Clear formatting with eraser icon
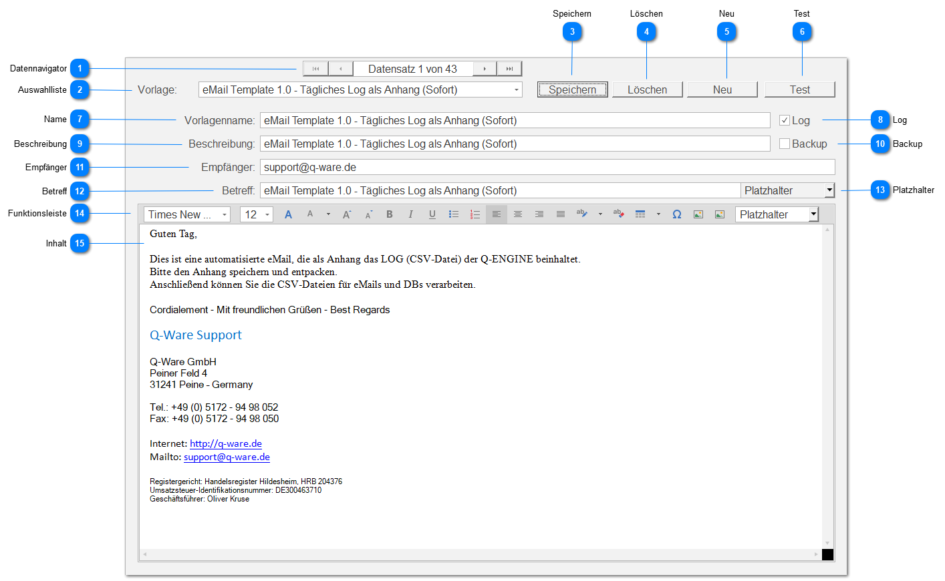The width and height of the screenshot is (945, 581). 619,214
